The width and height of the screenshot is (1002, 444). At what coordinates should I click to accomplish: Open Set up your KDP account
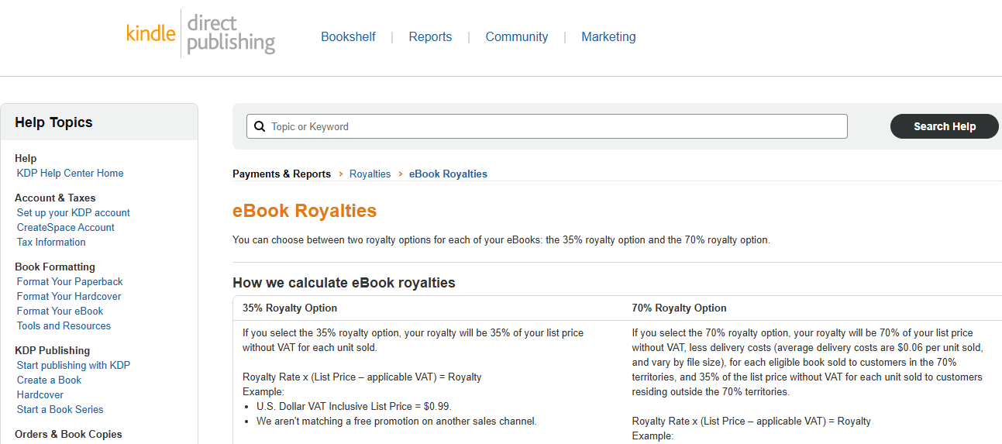(x=73, y=212)
